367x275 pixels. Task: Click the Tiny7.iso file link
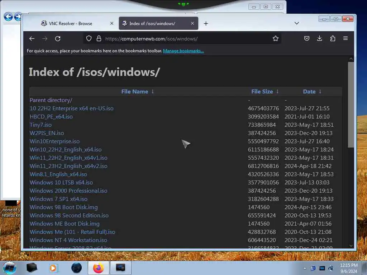(40, 125)
